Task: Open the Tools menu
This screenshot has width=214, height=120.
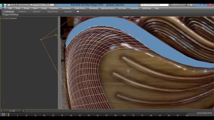Action: point(18,8)
